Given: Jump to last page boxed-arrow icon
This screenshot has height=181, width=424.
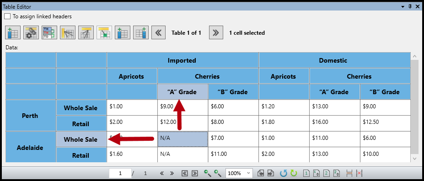Looking at the screenshot, I should pos(194,173).
